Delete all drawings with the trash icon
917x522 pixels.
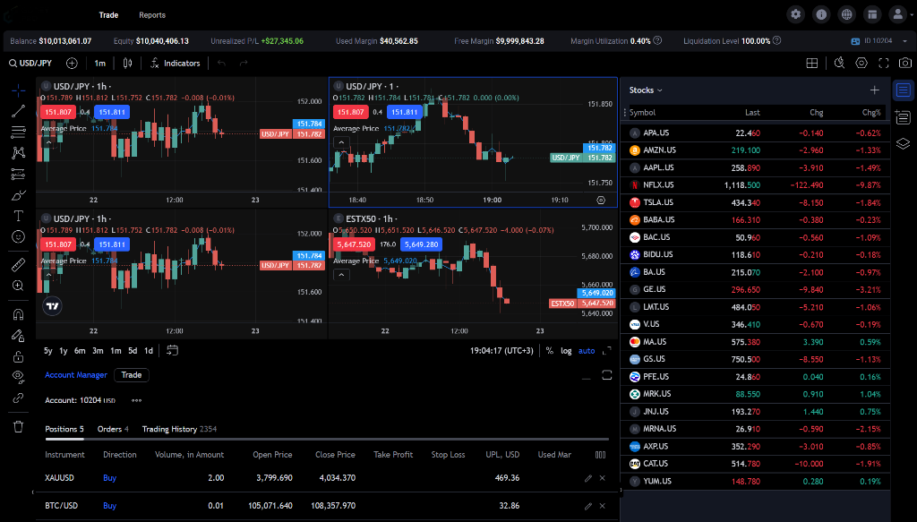click(x=18, y=428)
